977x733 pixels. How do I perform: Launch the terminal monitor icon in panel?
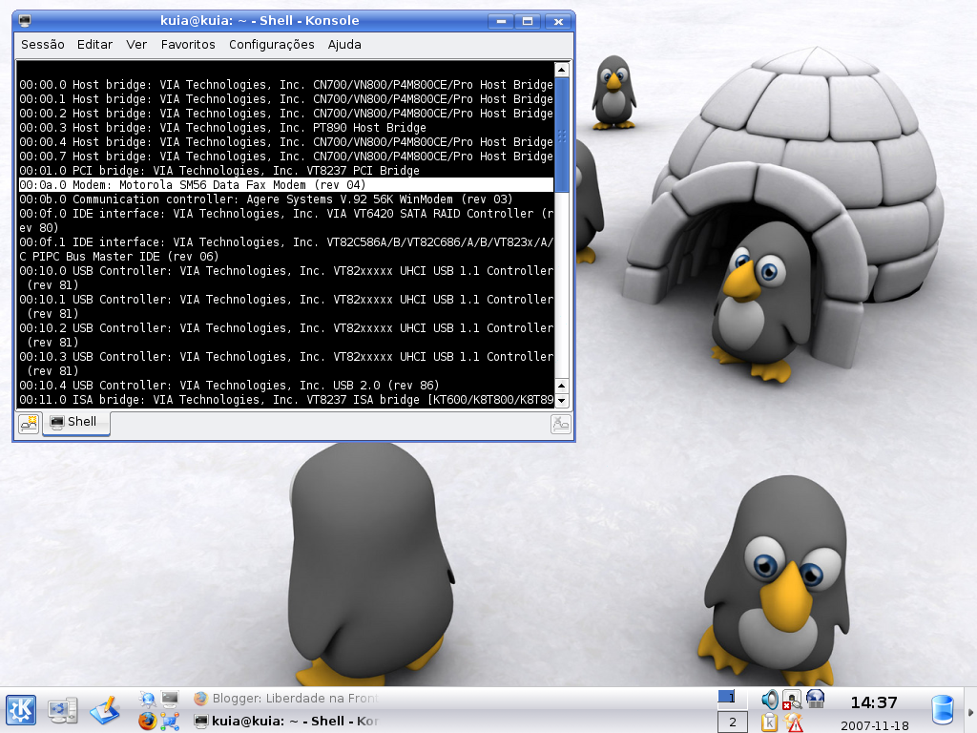pyautogui.click(x=170, y=700)
